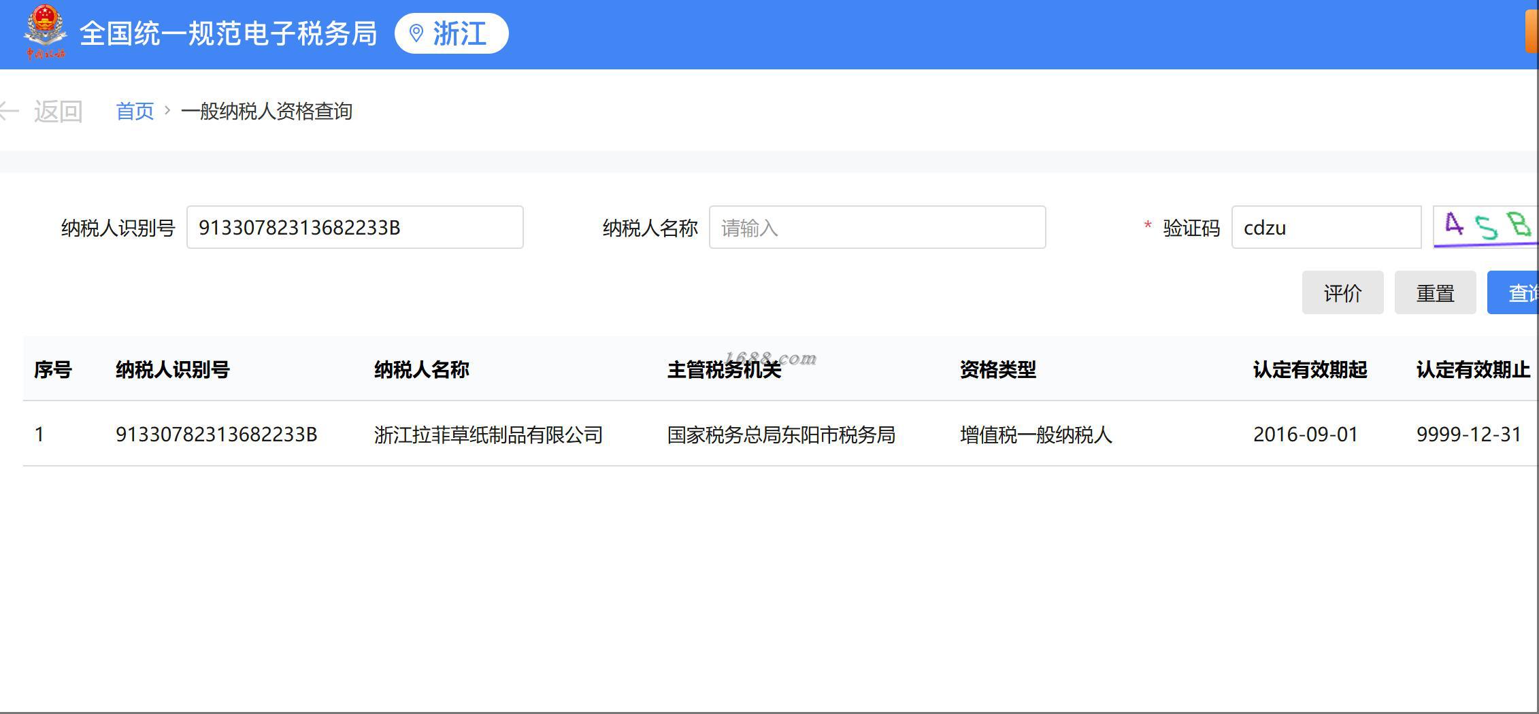Click the 纳税人识别号 column header
1539x714 pixels.
173,369
